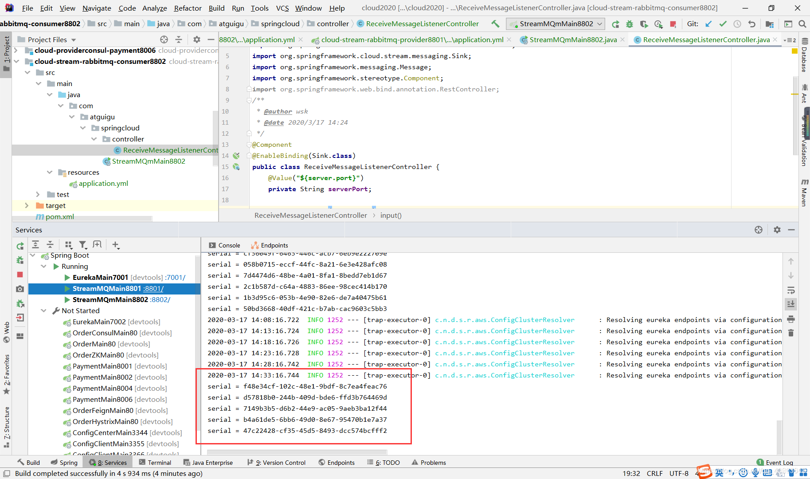Screen dimensions: 810x479
Task: Run with Coverage from the toolbar
Action: (x=644, y=24)
